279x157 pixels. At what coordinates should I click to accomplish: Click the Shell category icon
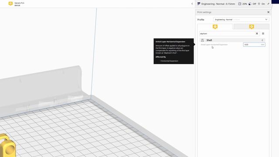[202, 40]
